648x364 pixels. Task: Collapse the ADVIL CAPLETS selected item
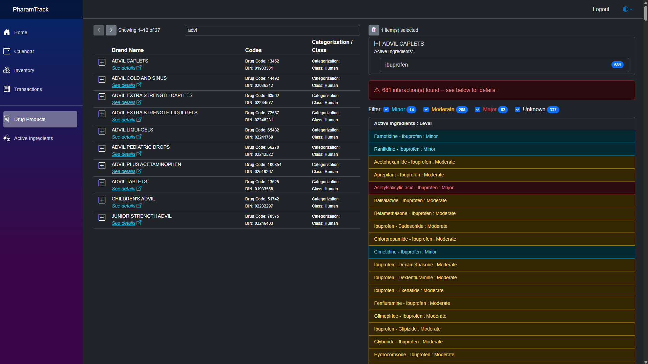pyautogui.click(x=377, y=44)
